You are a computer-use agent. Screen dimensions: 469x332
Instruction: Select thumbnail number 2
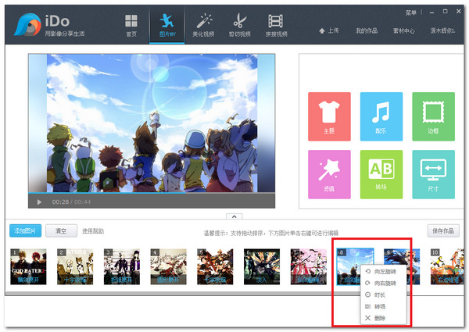click(x=75, y=266)
